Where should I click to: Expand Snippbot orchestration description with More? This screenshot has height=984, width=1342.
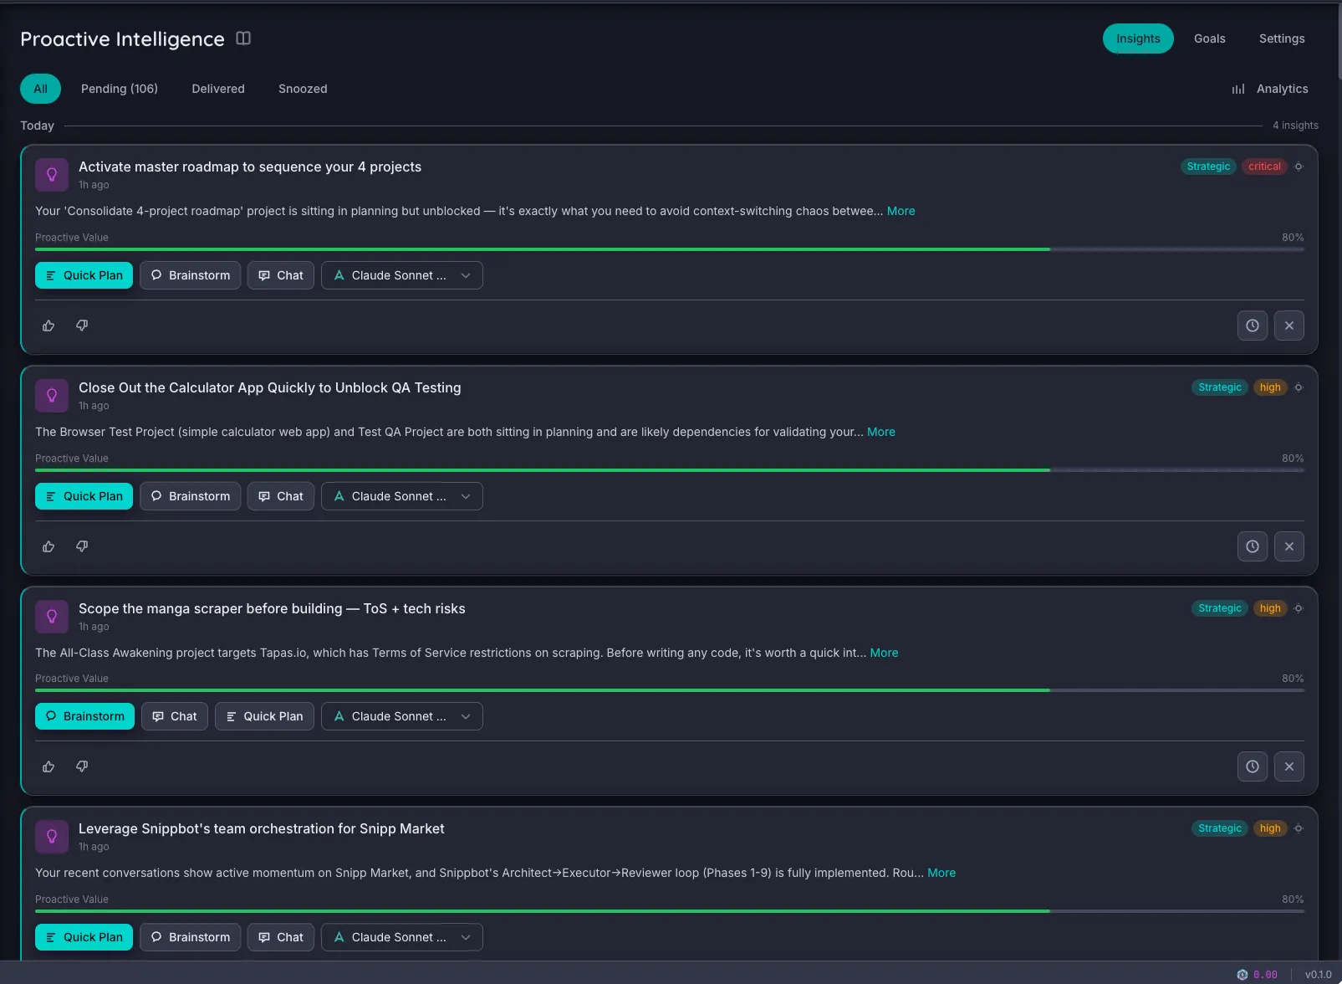point(941,873)
